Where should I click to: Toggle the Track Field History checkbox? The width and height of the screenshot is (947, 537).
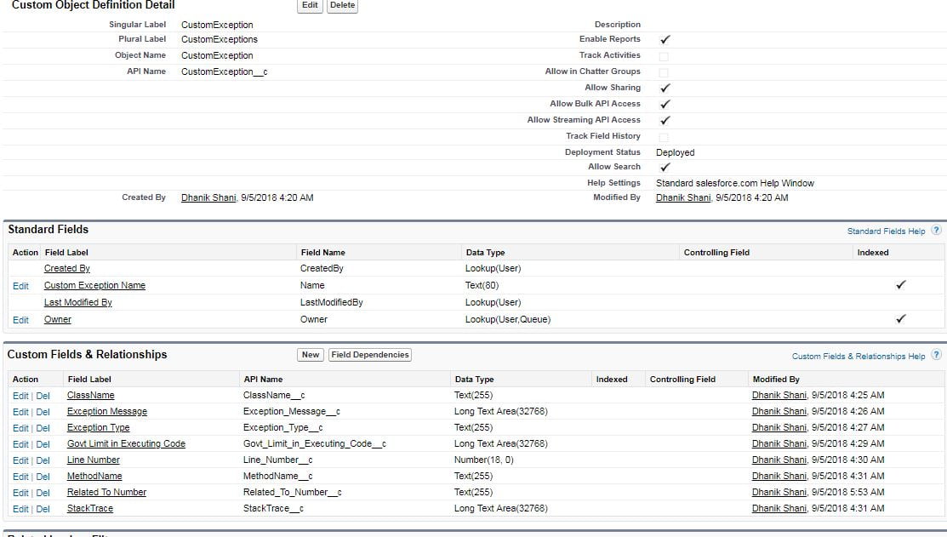pos(665,135)
